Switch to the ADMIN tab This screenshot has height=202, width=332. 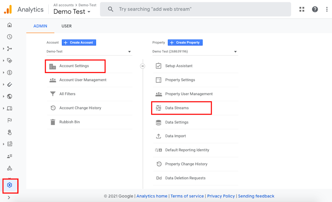(40, 26)
